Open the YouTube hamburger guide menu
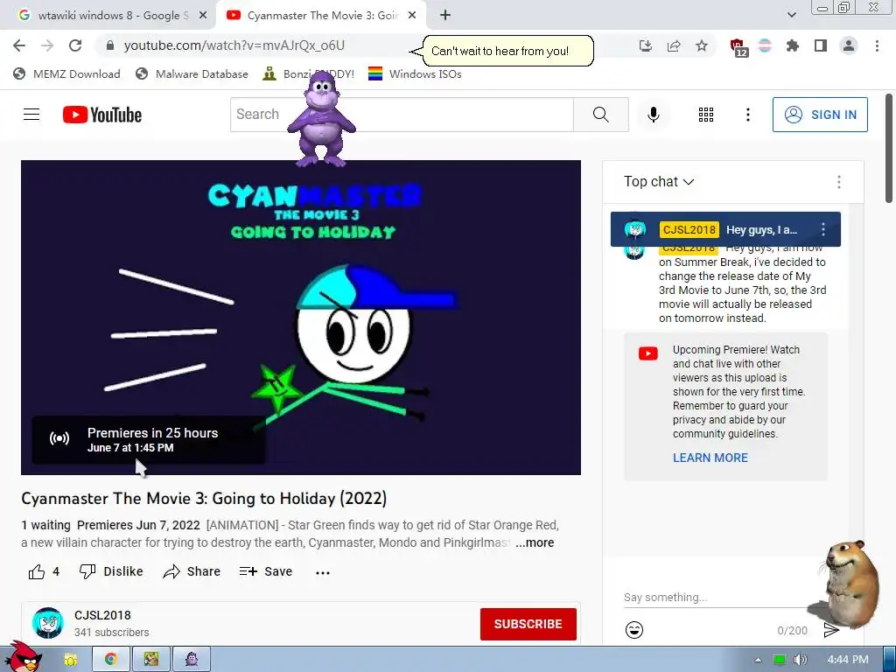 [31, 115]
